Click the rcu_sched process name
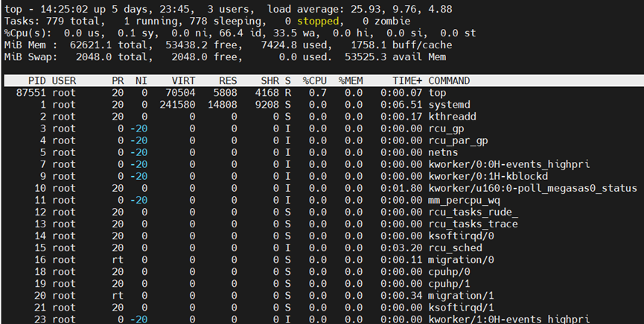The height and width of the screenshot is (324, 644). 455,247
